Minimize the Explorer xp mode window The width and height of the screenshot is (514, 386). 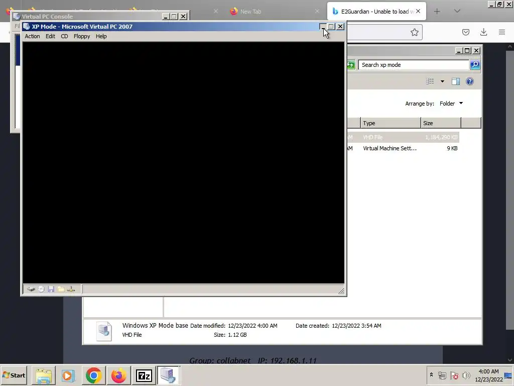459,51
